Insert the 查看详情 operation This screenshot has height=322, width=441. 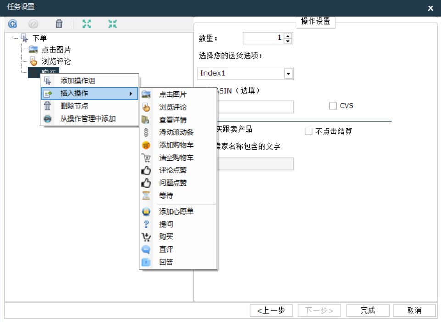178,120
